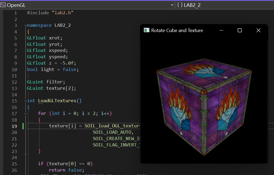Click line number 1 in the gutter
Screen dimensions: 274x175
[x=16, y=13]
